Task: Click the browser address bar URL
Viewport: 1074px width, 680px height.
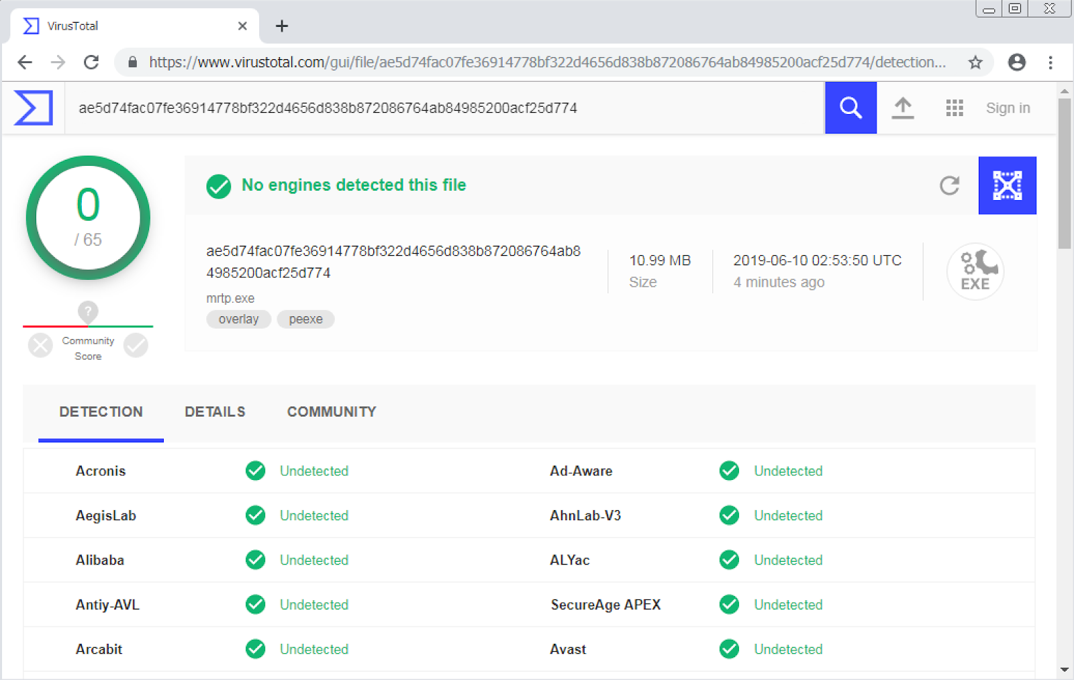Action: (547, 62)
